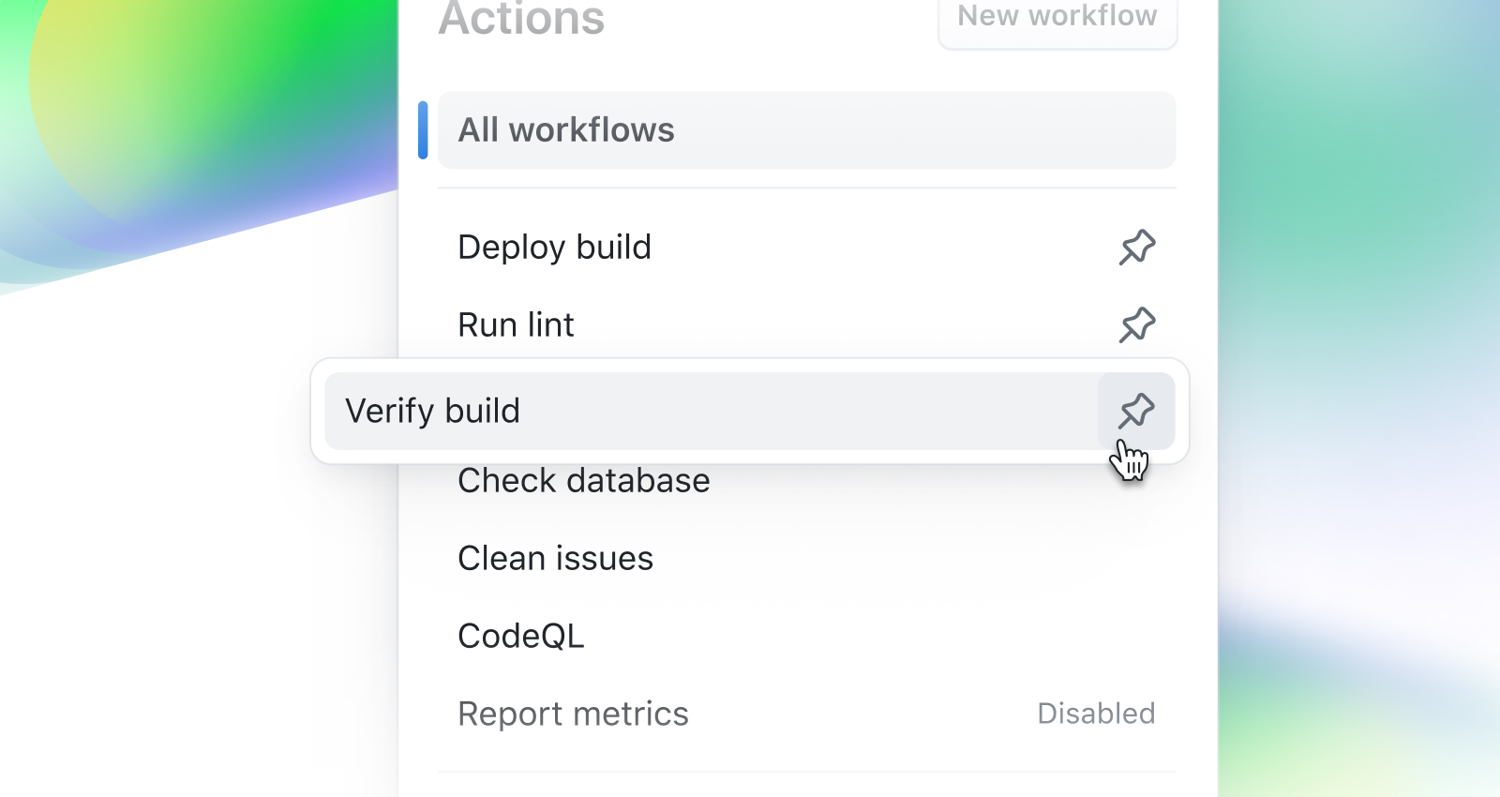
Task: Select the All workflows item
Action: click(x=806, y=130)
